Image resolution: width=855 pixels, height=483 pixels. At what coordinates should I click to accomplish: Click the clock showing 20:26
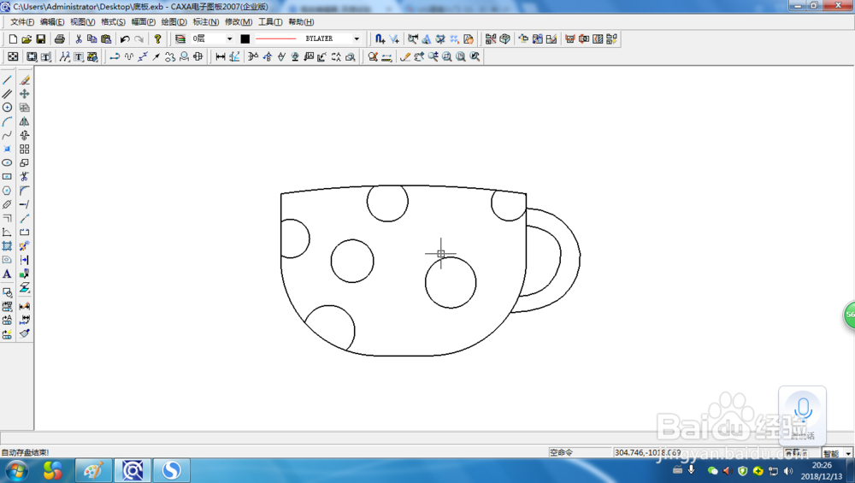[822, 465]
